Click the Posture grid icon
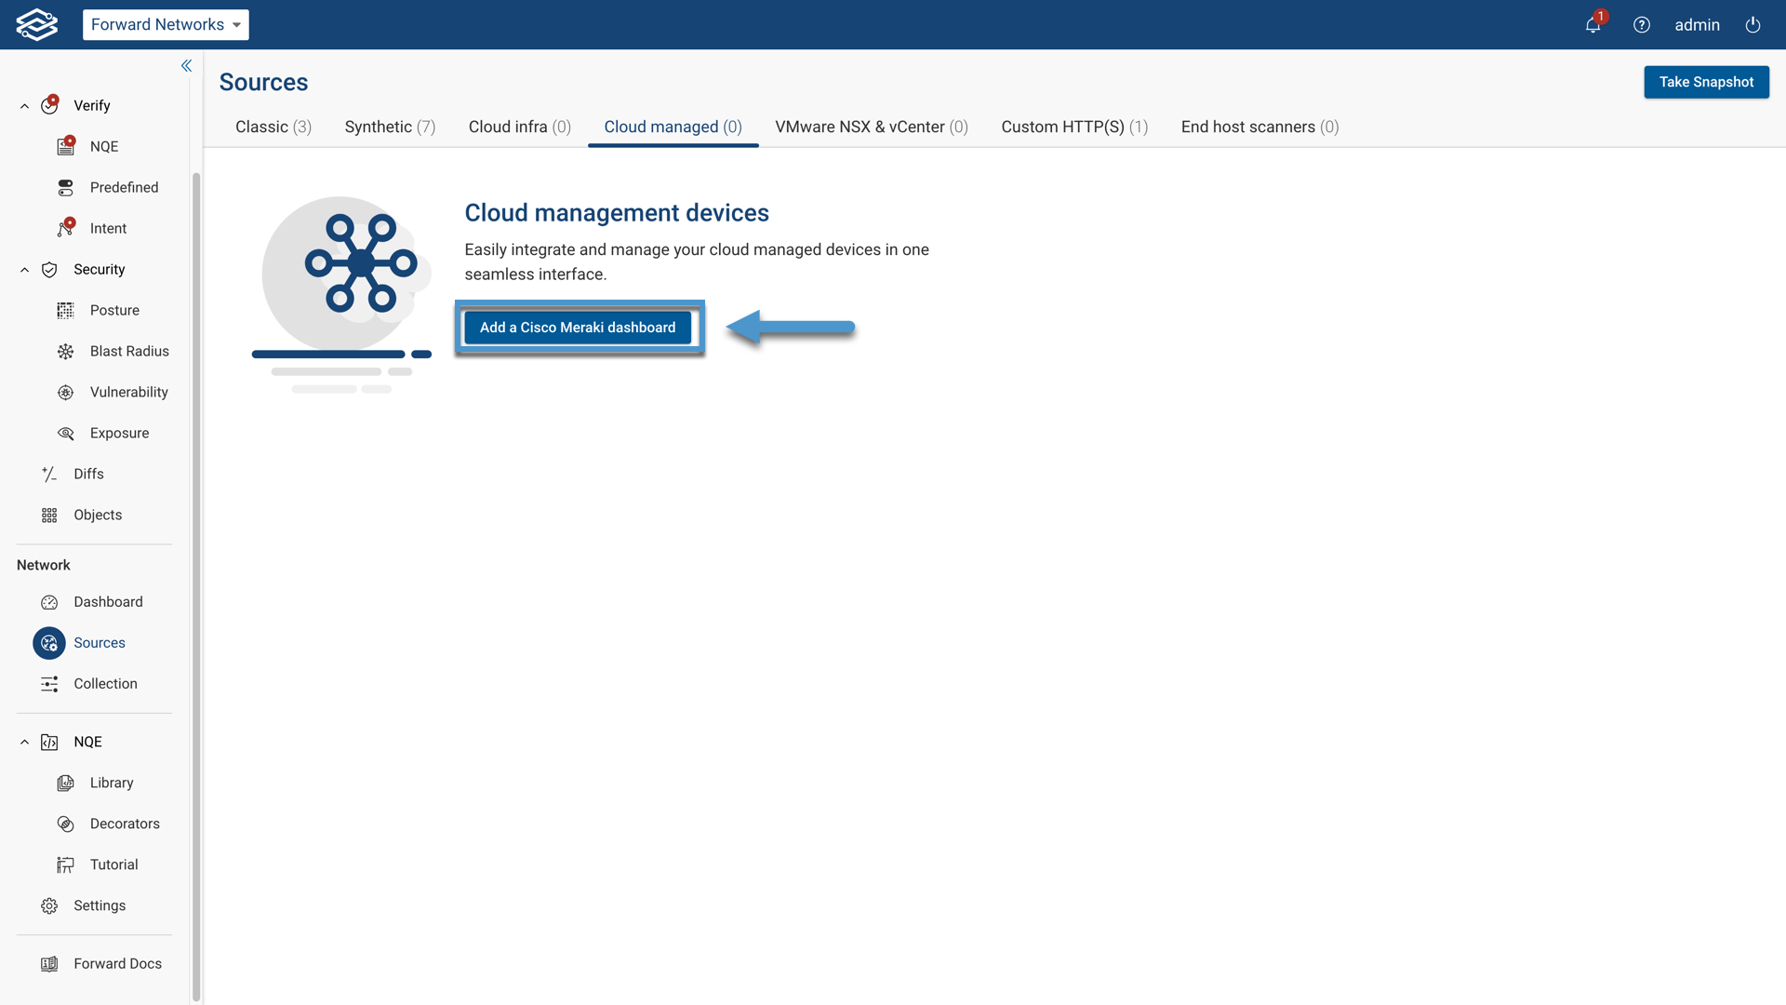Screen dimensions: 1786x1005 [x=65, y=310]
